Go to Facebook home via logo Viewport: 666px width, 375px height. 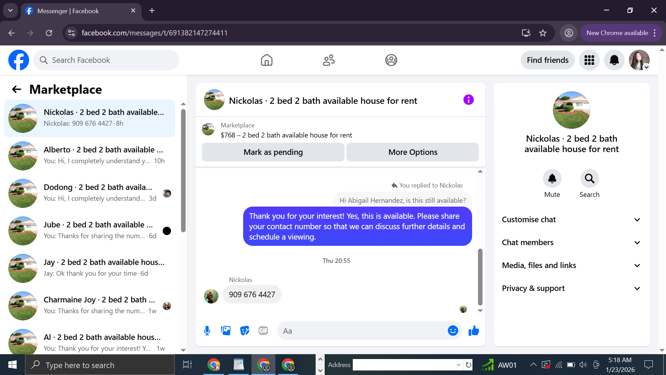click(x=19, y=60)
